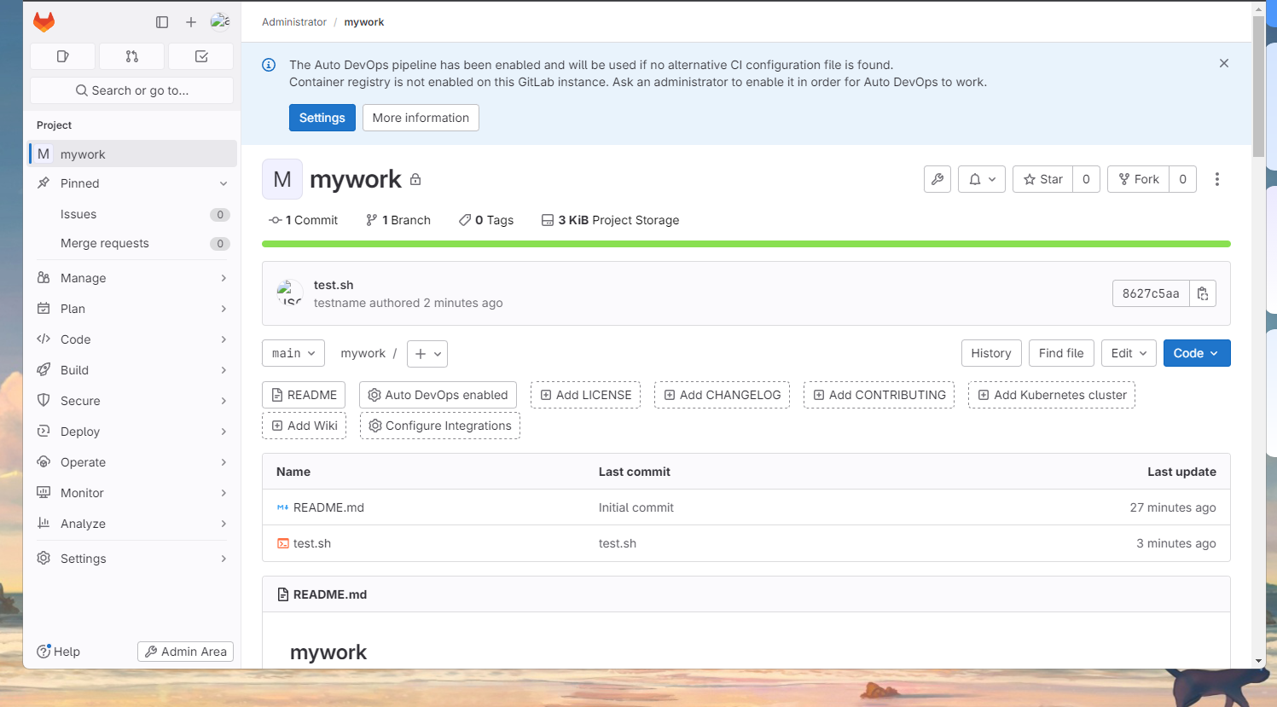Click Add CONTRIBUTING
Screen dimensions: 1277x707
point(879,395)
